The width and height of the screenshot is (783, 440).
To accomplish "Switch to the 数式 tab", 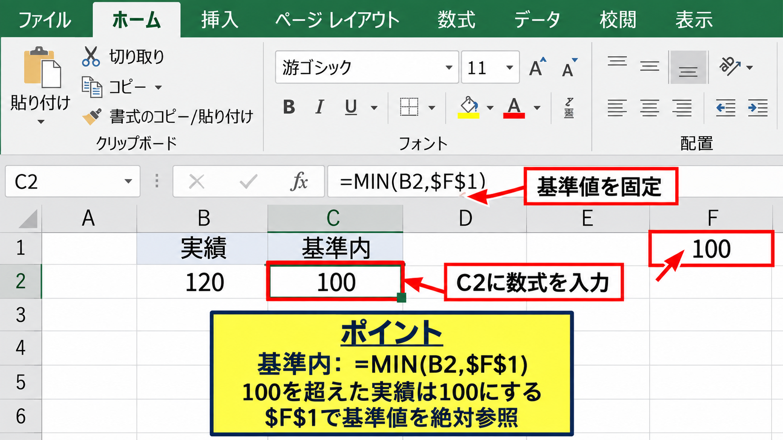I will [456, 20].
